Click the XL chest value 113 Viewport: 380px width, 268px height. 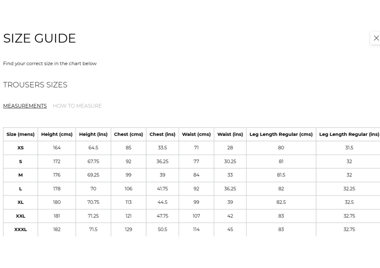click(129, 202)
